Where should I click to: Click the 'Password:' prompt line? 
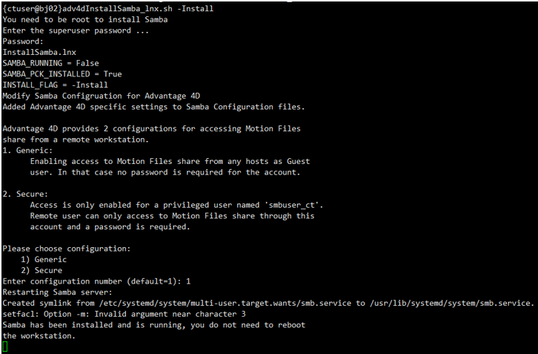tap(23, 42)
